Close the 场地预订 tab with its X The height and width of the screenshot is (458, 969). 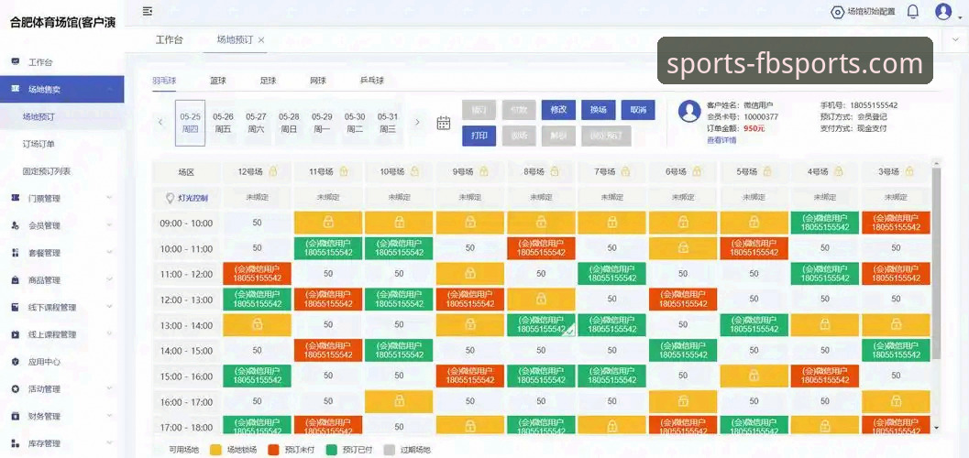pos(261,39)
